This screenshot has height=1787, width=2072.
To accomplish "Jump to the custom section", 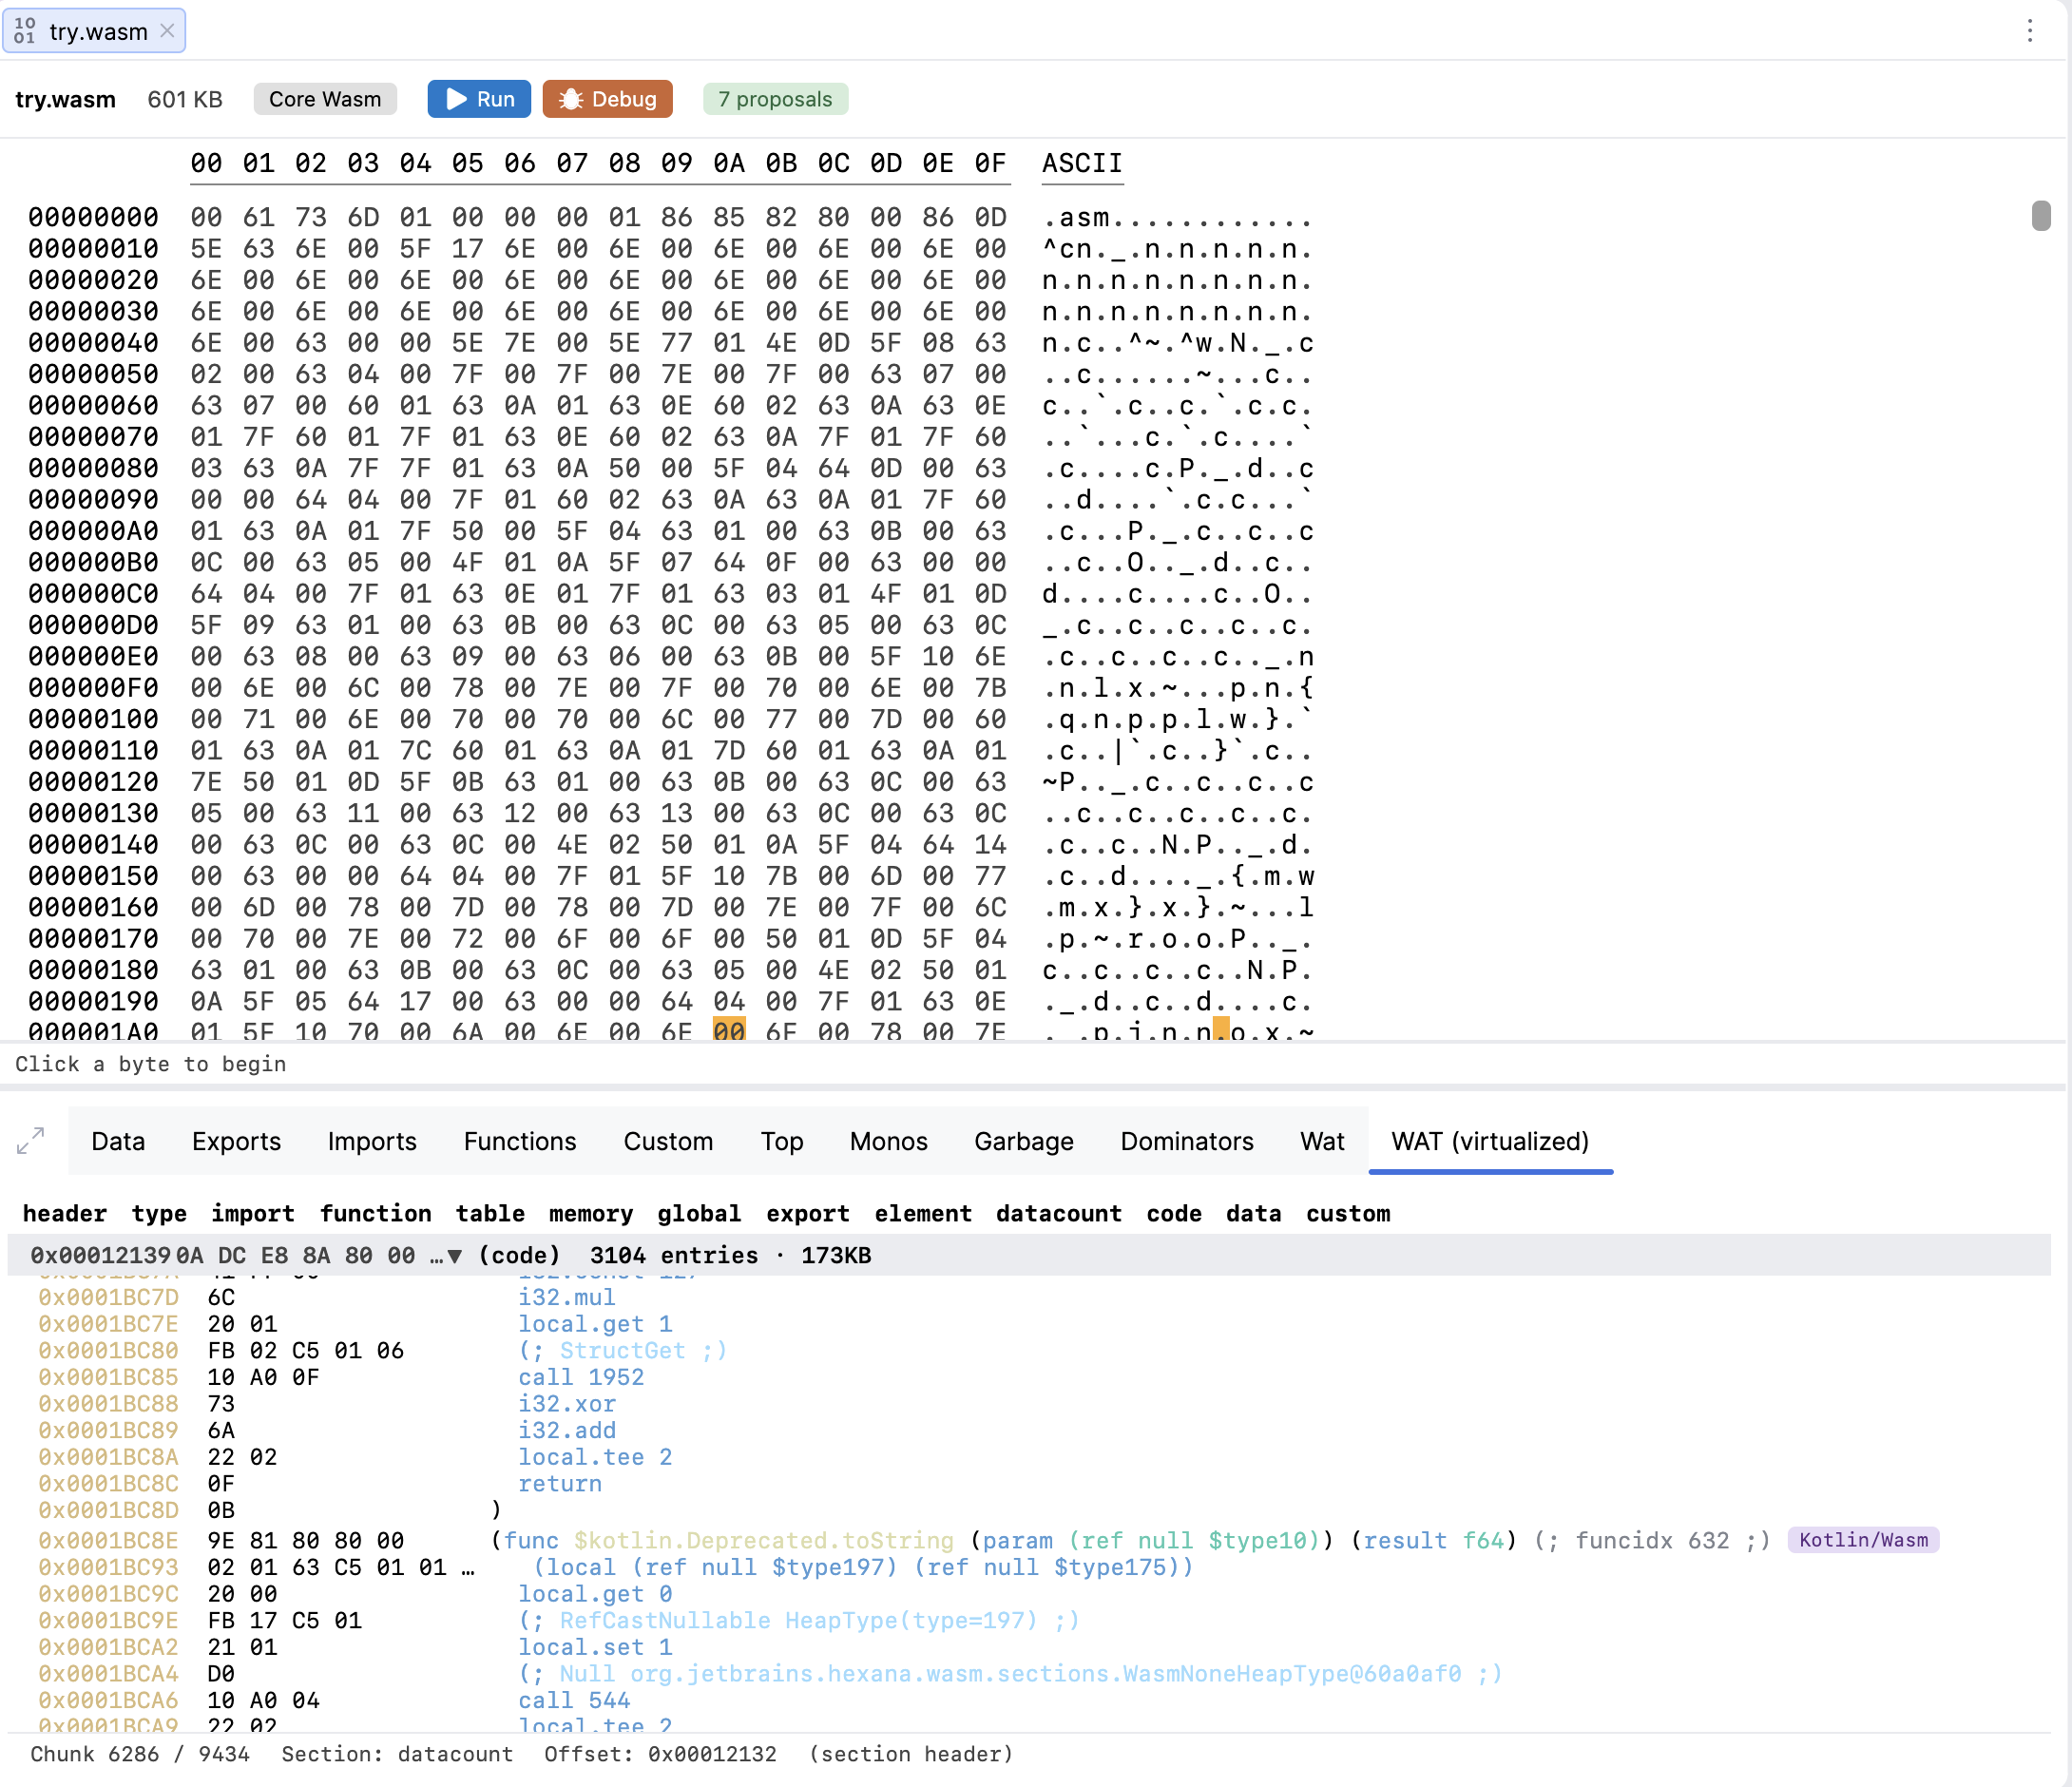I will [1348, 1213].
